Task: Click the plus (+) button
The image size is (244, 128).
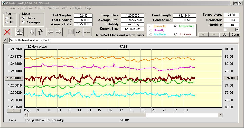Action: tap(203, 35)
